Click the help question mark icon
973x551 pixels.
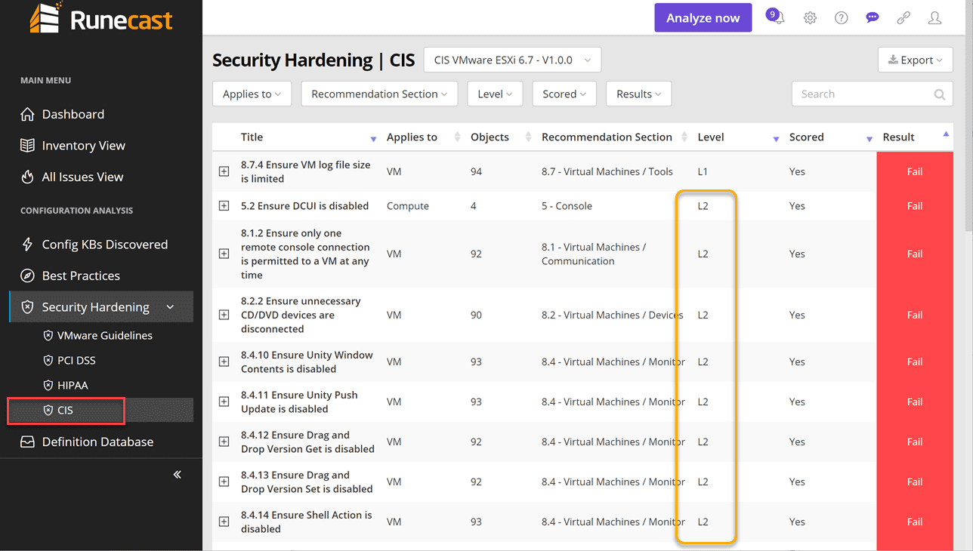pos(841,18)
